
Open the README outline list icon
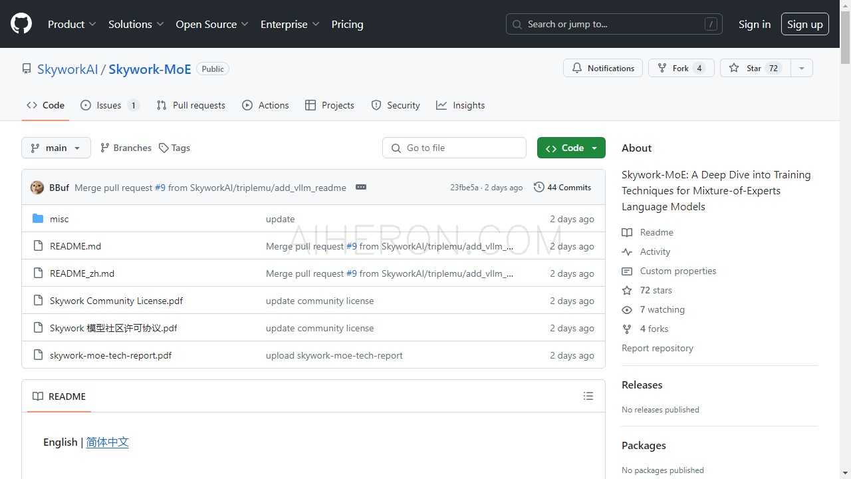click(588, 396)
